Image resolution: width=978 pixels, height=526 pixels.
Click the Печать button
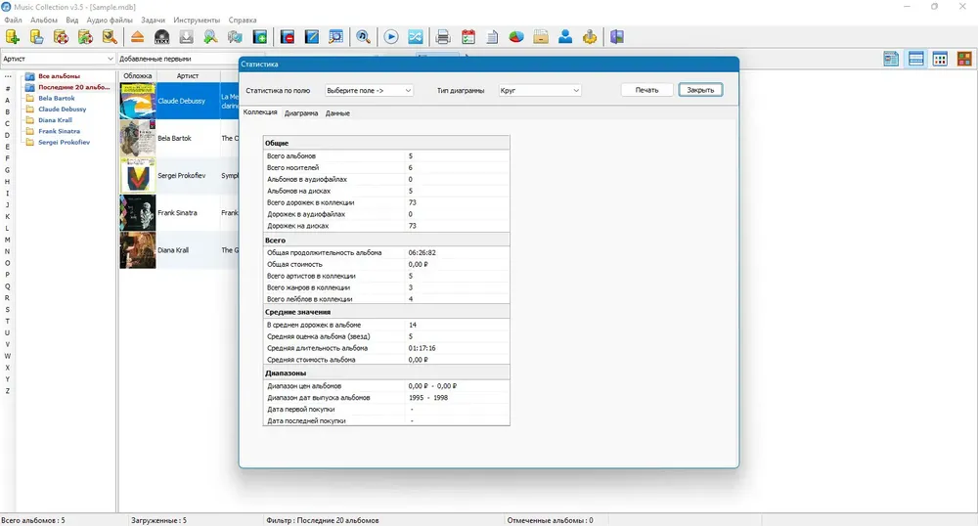click(646, 90)
